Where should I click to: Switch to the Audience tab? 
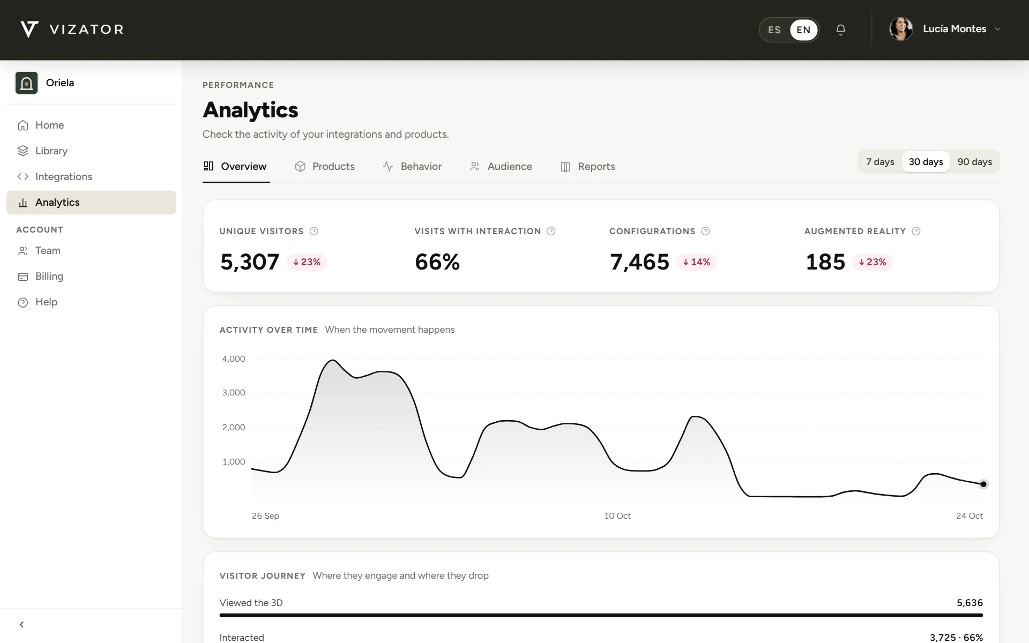click(x=501, y=167)
